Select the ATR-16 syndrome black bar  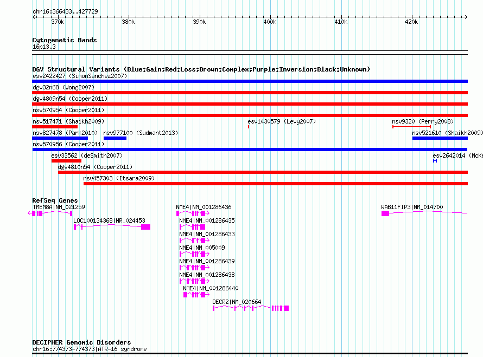[250, 354]
